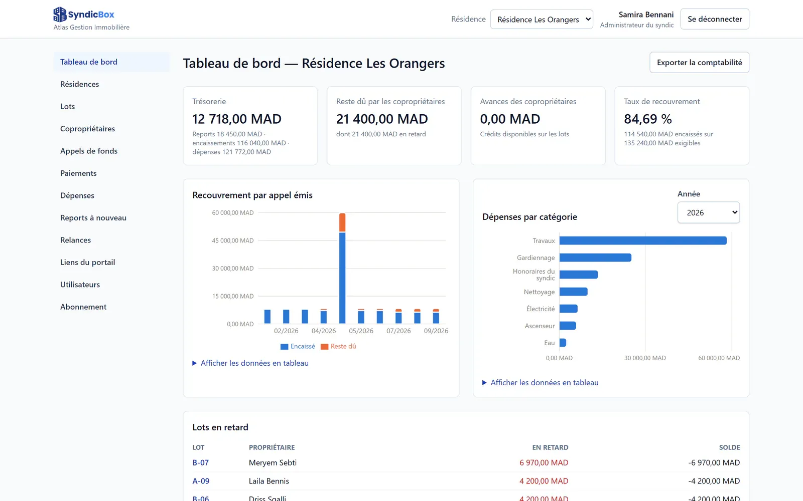The image size is (803, 501).
Task: Click the Honoraires du syndic bar
Action: [x=579, y=275]
